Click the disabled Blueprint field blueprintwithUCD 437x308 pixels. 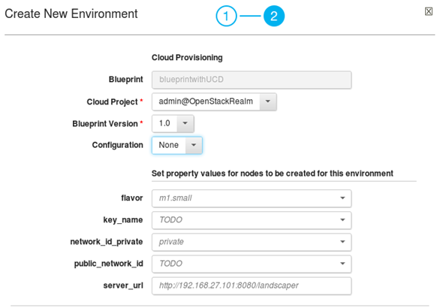[x=252, y=80]
